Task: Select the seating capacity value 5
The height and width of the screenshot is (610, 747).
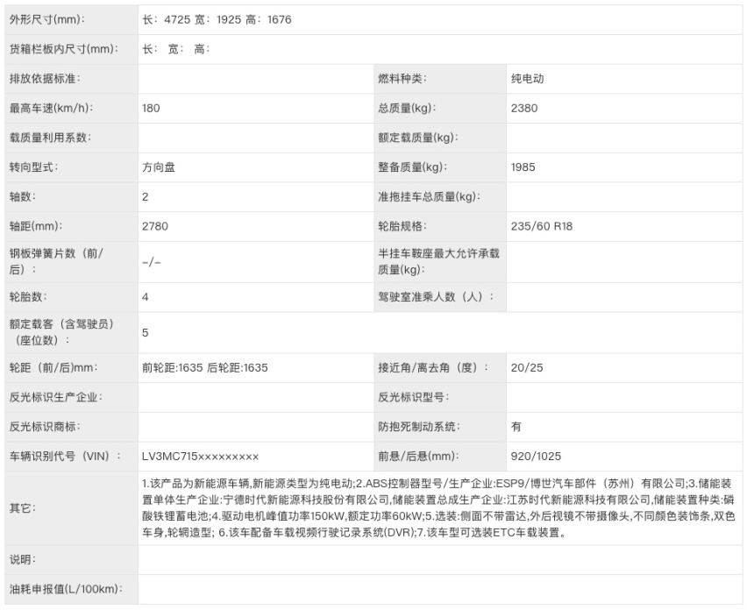Action: (146, 332)
